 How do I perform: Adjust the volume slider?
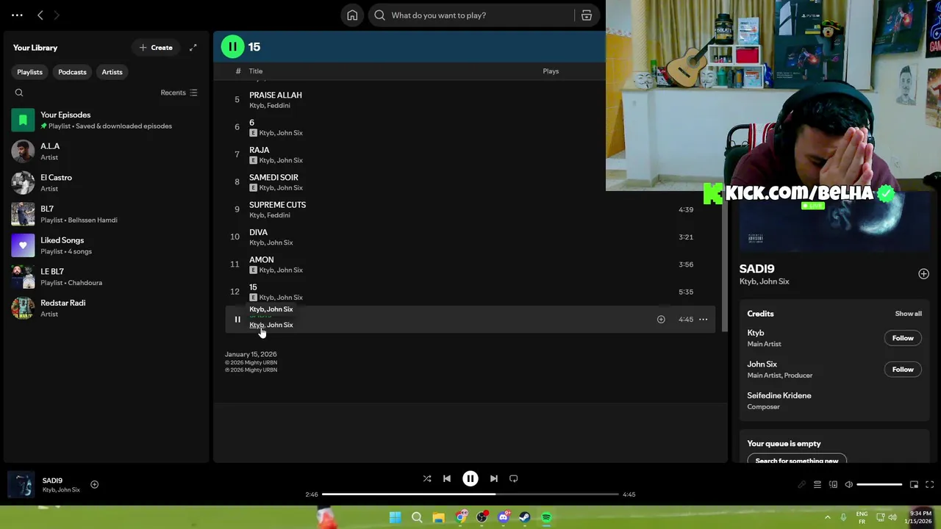tap(879, 485)
